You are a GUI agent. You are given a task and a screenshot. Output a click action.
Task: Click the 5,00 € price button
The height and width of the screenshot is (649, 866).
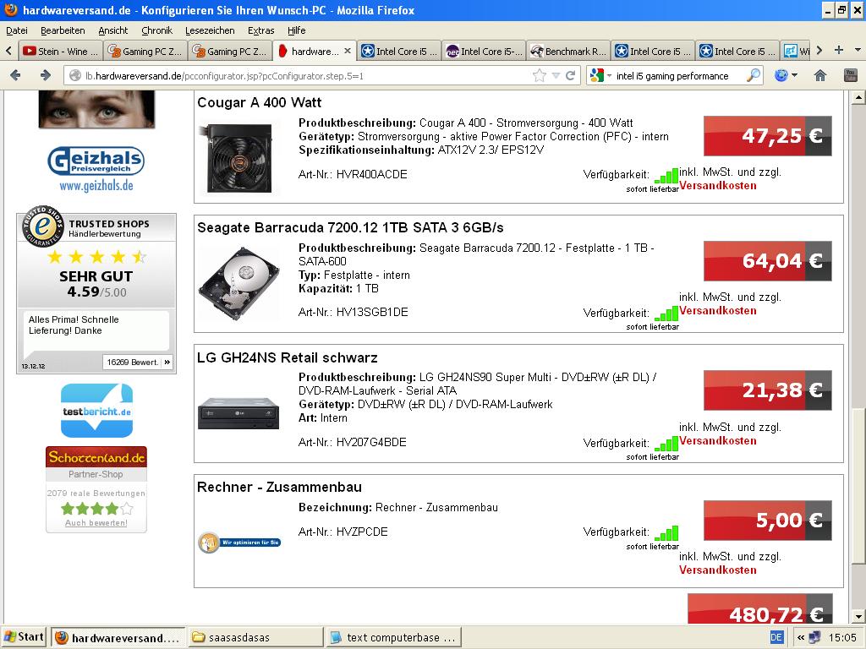pos(768,520)
